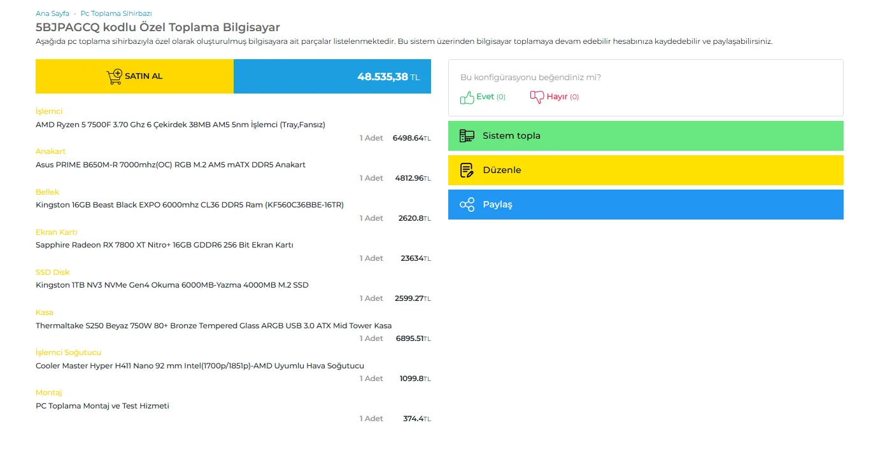This screenshot has height=467, width=871.
Task: Click the 4812.96 TL motherboard price
Action: [413, 178]
